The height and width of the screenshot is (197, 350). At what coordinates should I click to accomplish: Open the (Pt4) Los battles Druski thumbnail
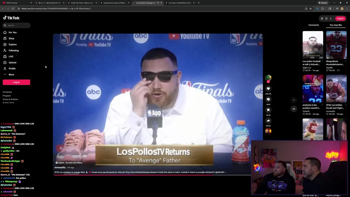336,89
